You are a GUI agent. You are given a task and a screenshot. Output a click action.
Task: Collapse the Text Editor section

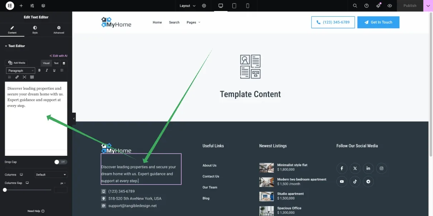click(15, 46)
